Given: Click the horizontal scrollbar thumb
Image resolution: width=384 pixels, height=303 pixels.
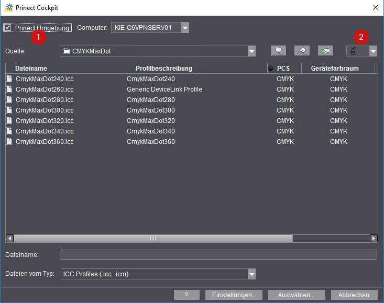Looking at the screenshot, I should click(153, 238).
